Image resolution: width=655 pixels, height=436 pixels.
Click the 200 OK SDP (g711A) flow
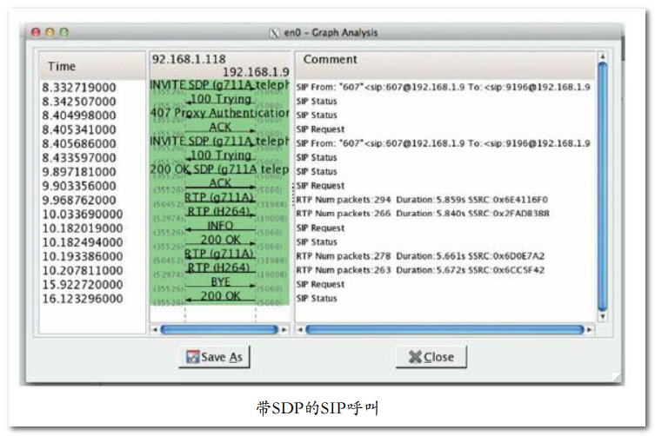point(219,169)
